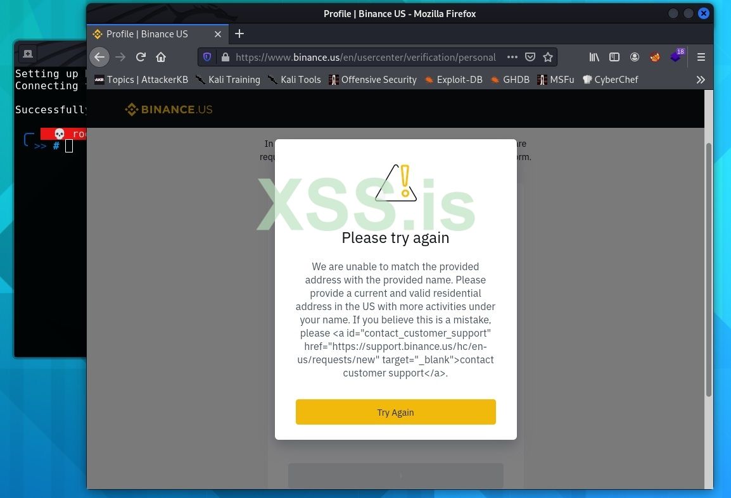Close the Firefox window with blue X

(704, 13)
